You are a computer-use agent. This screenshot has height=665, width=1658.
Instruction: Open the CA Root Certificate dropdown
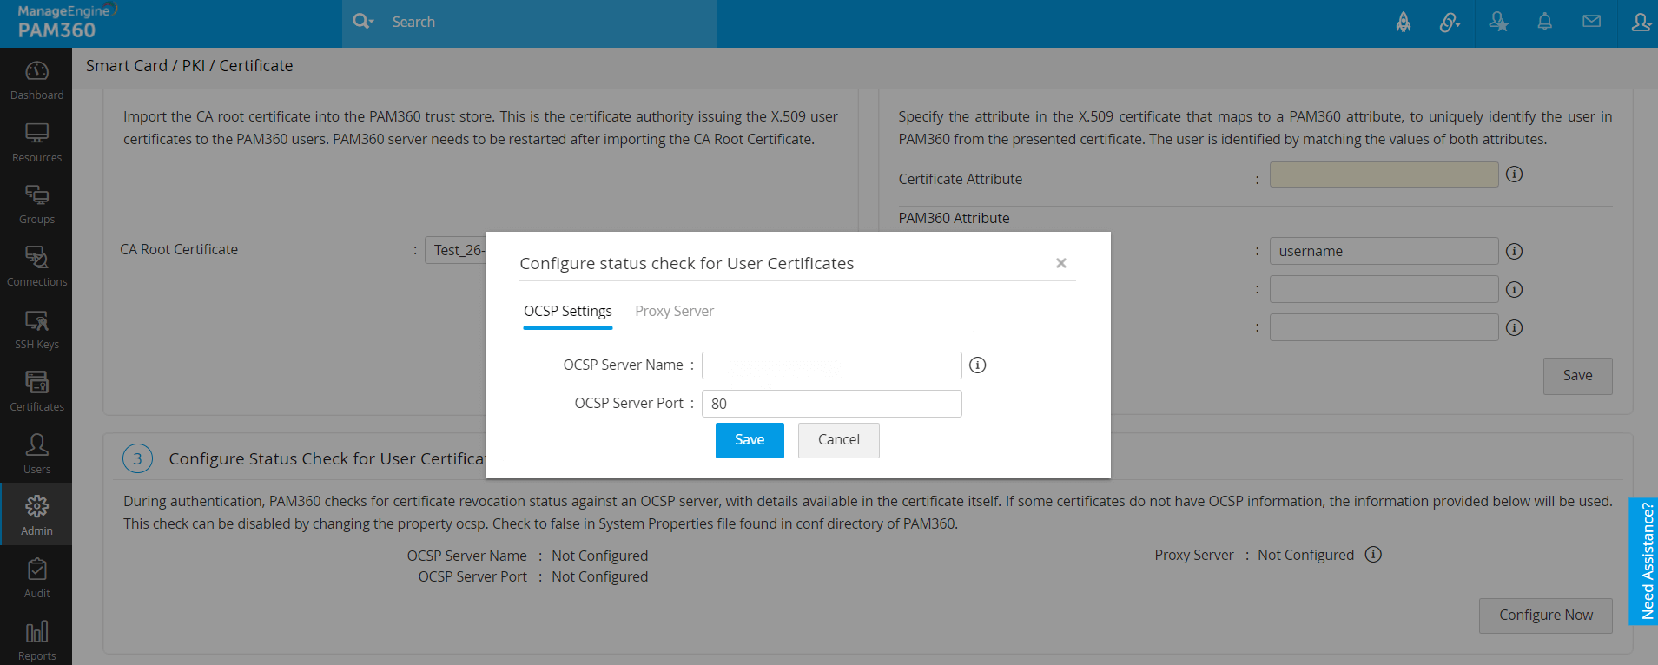coord(455,250)
